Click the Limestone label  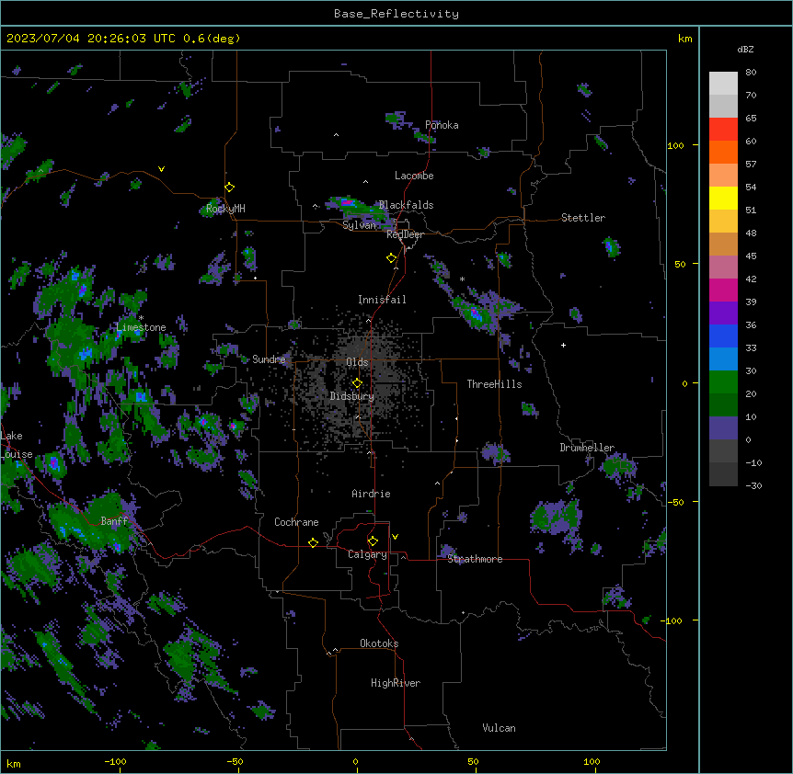tap(141, 327)
